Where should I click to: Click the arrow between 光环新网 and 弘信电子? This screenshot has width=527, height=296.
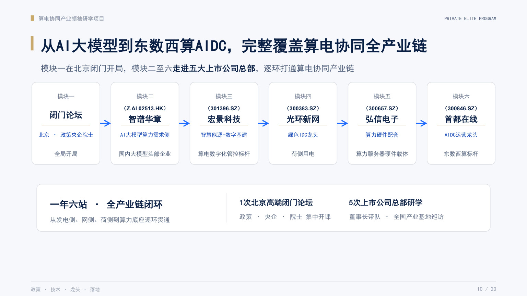pos(342,123)
